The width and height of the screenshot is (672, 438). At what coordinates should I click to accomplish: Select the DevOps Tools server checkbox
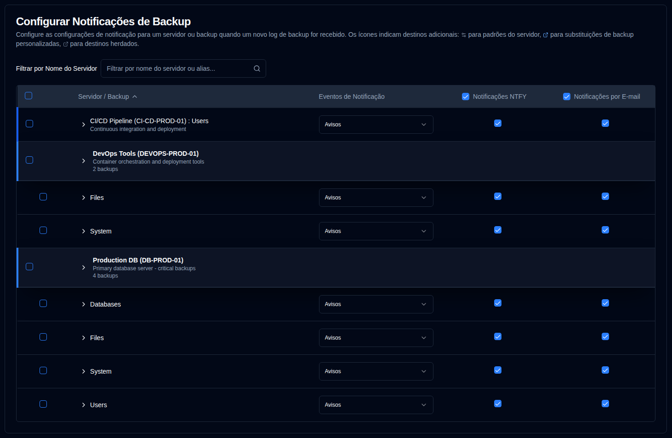[x=29, y=160]
